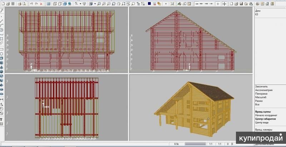This screenshot has width=286, height=147.
Task: Click the first 1:1 scale status field
Action: pos(211,144)
